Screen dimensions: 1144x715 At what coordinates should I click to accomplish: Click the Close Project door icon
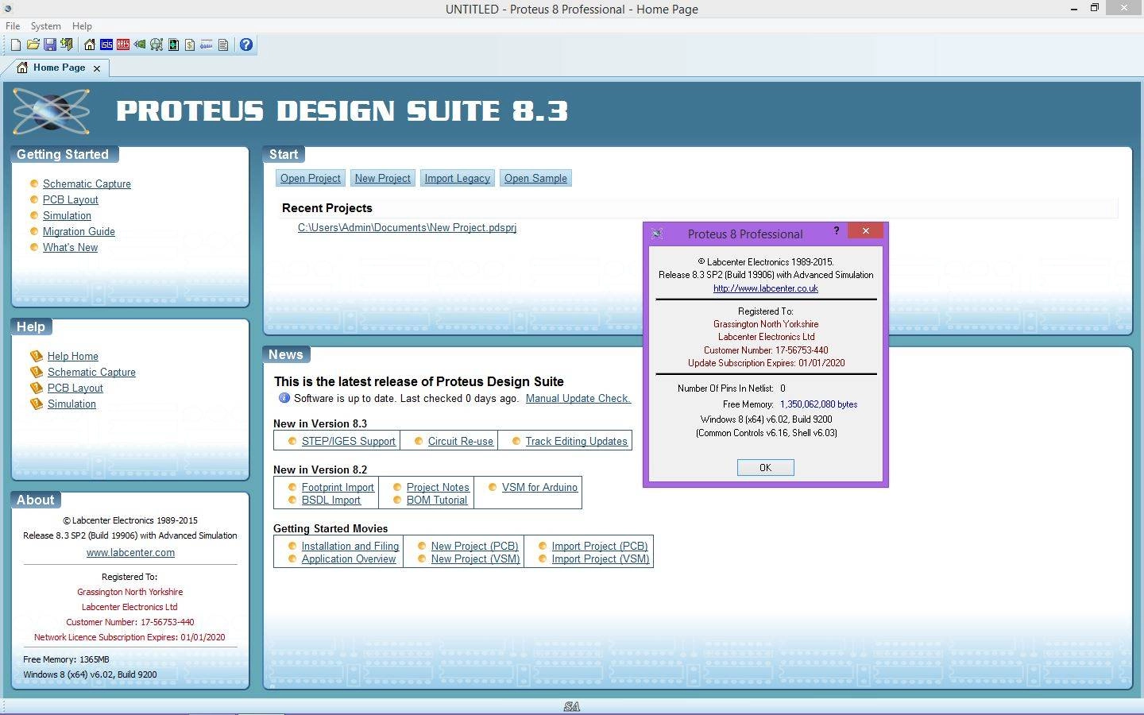click(67, 44)
